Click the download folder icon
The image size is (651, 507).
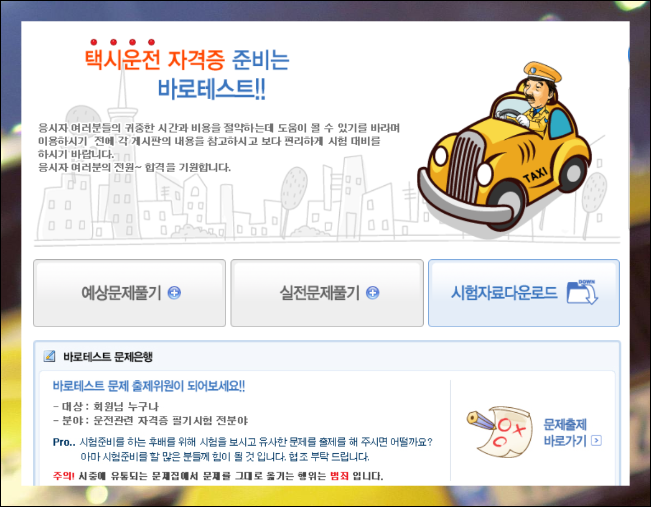(x=582, y=292)
